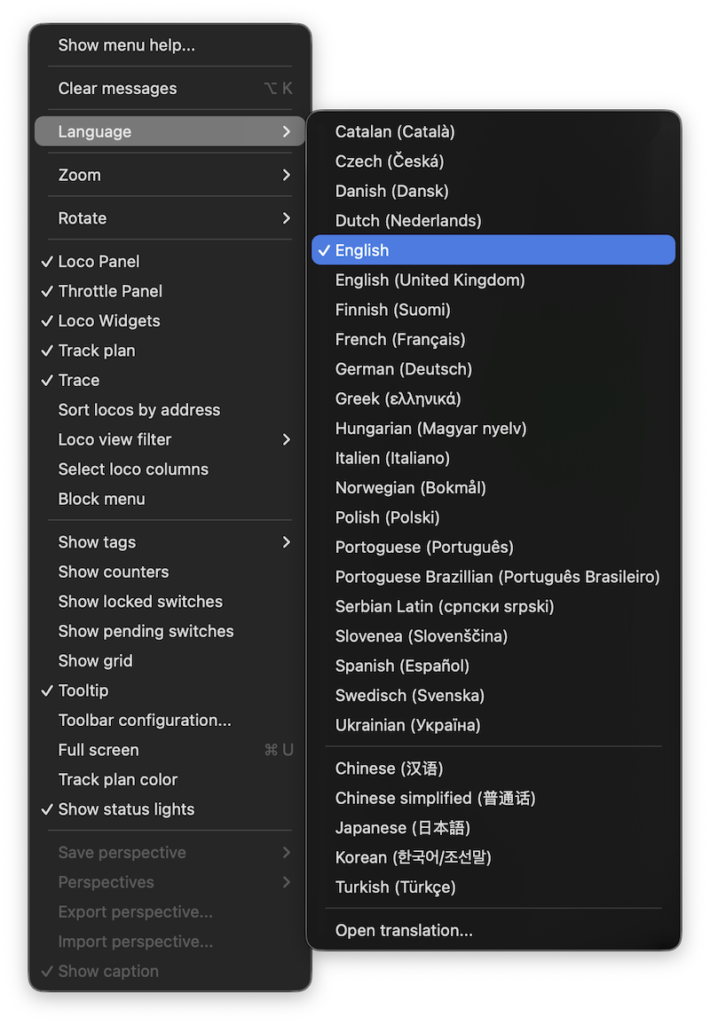The image size is (710, 1025).
Task: Toggle the Throttle Panel checkmark
Action: [110, 291]
